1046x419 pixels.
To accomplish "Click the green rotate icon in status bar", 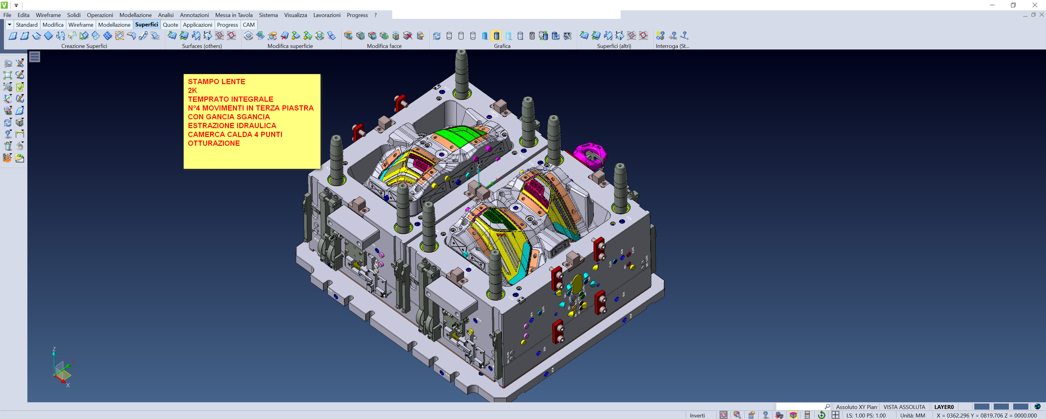I will click(822, 415).
